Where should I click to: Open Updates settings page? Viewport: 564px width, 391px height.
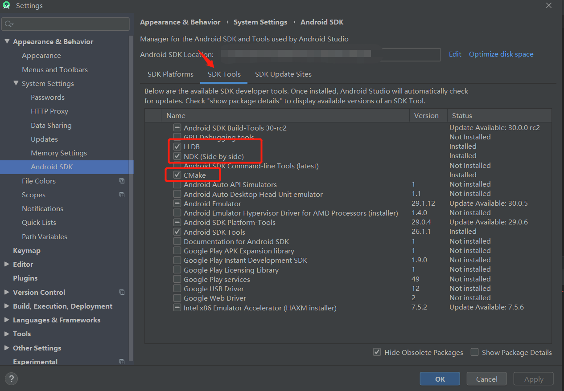44,139
